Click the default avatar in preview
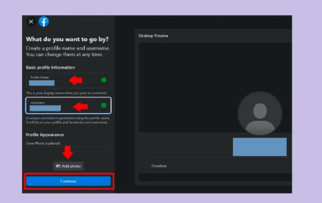Viewport: 322px width, 203px height. [260, 113]
